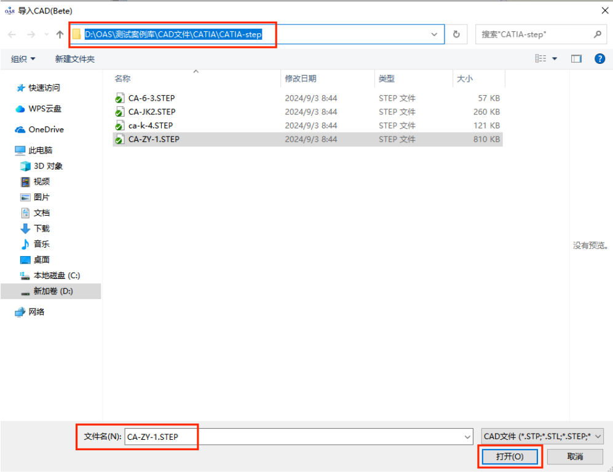Click the 121 KB size cell
This screenshot has width=613, height=473.
pos(486,125)
